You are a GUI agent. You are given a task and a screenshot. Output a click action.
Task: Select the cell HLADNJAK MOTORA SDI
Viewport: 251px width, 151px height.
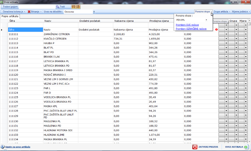61,130
